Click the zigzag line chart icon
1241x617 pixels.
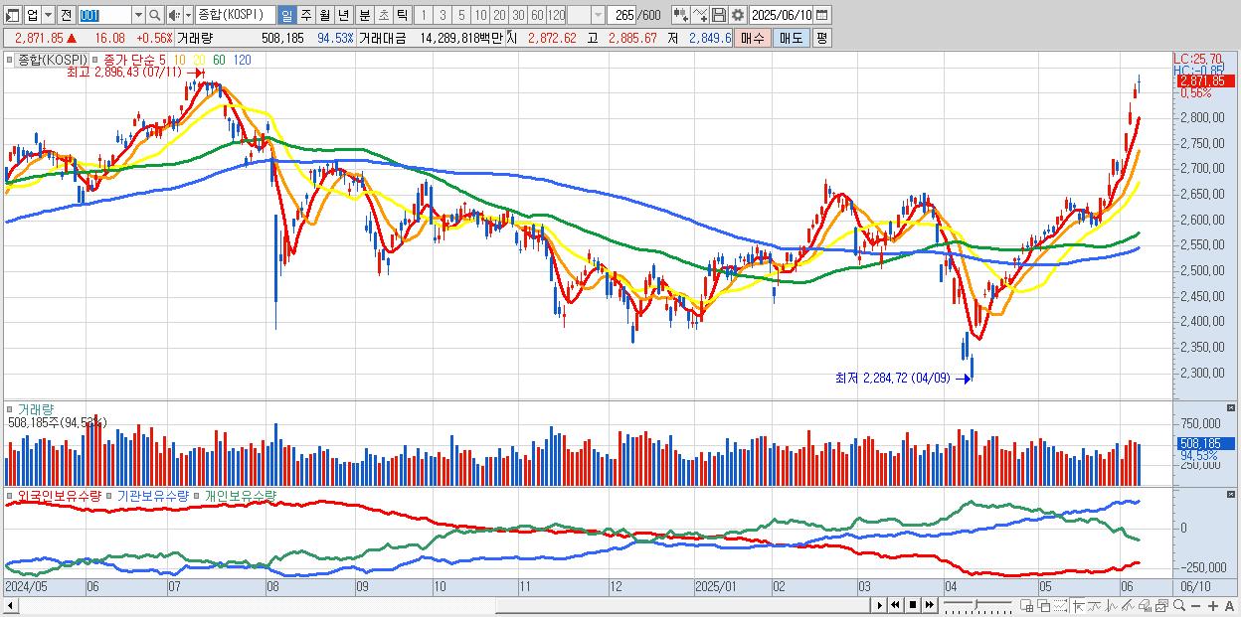click(x=1112, y=605)
